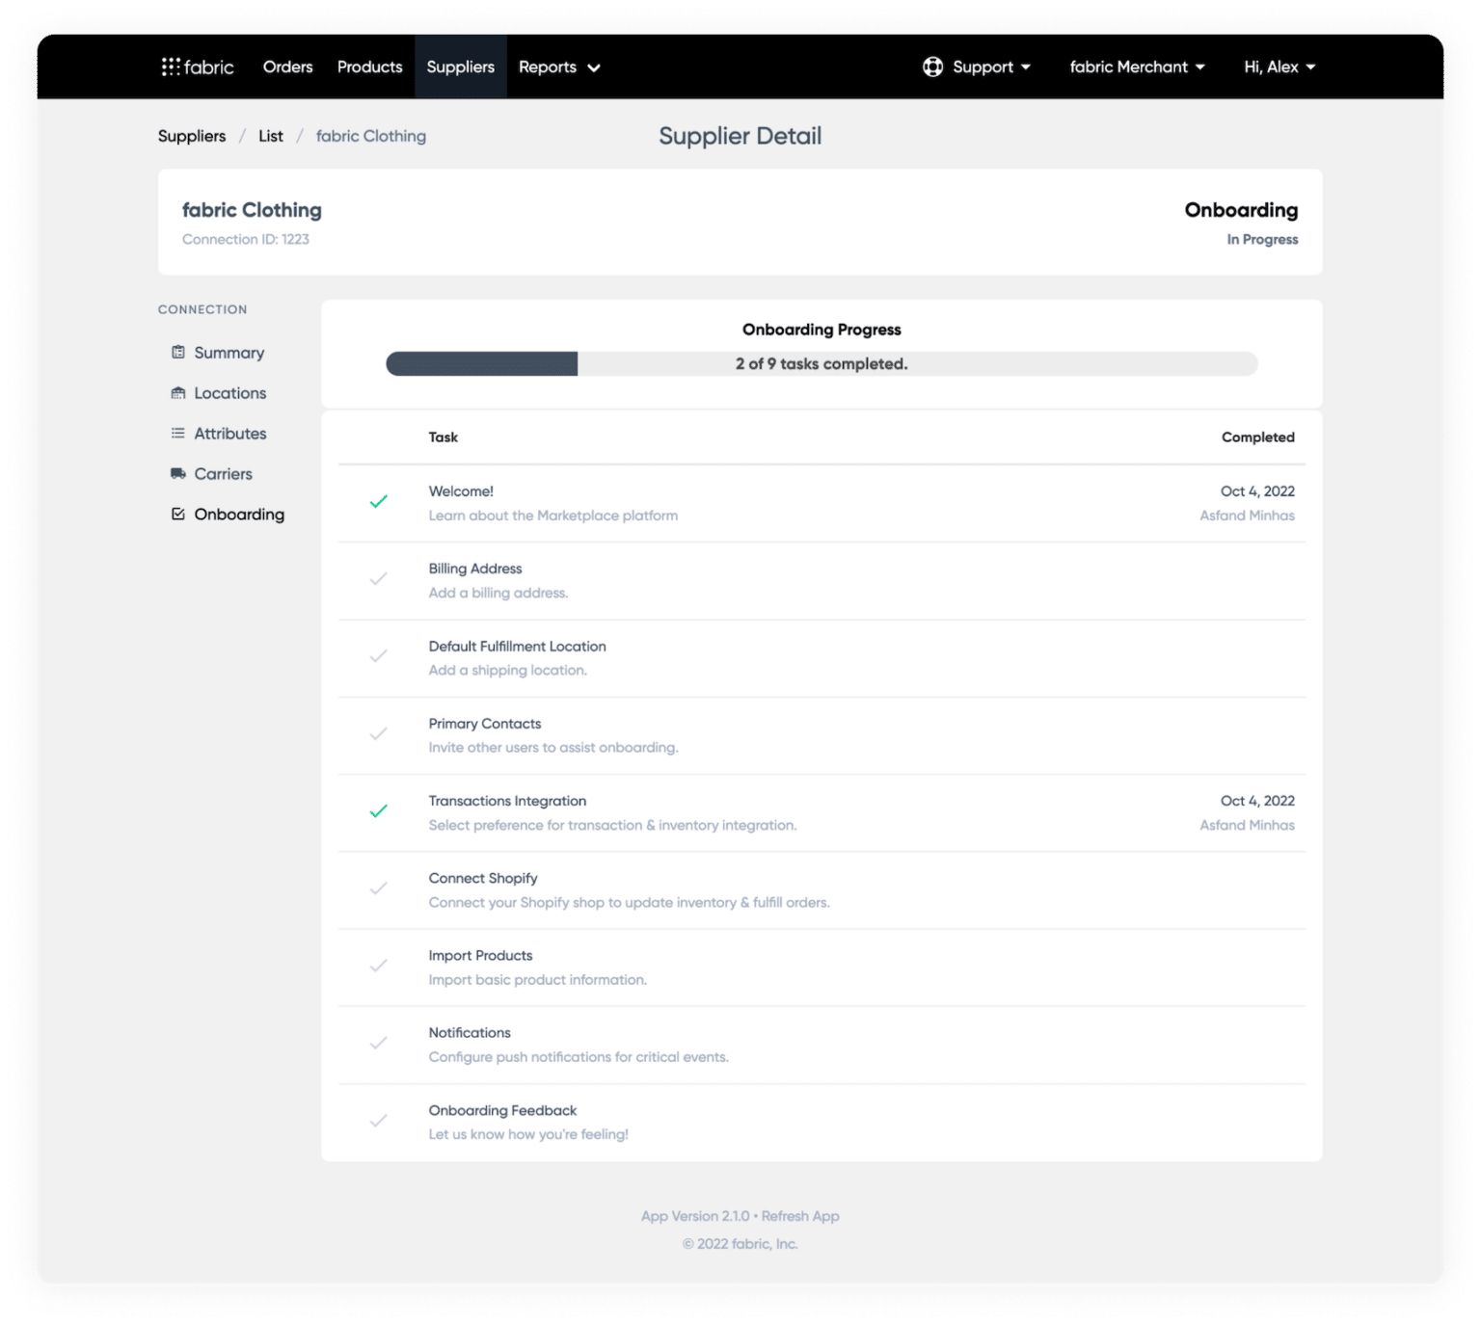Screen dimensions: 1481x1325
Task: Click the Support life-ring icon
Action: 932,66
